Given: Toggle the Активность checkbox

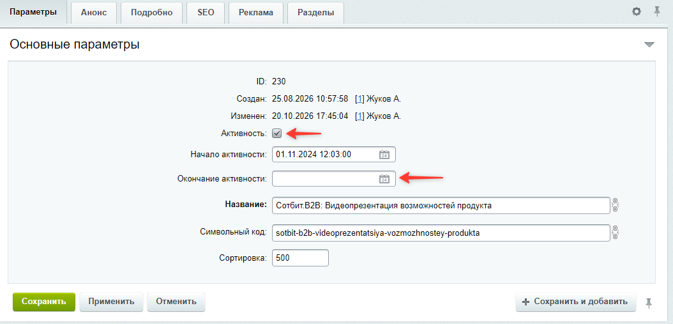Looking at the screenshot, I should 277,134.
